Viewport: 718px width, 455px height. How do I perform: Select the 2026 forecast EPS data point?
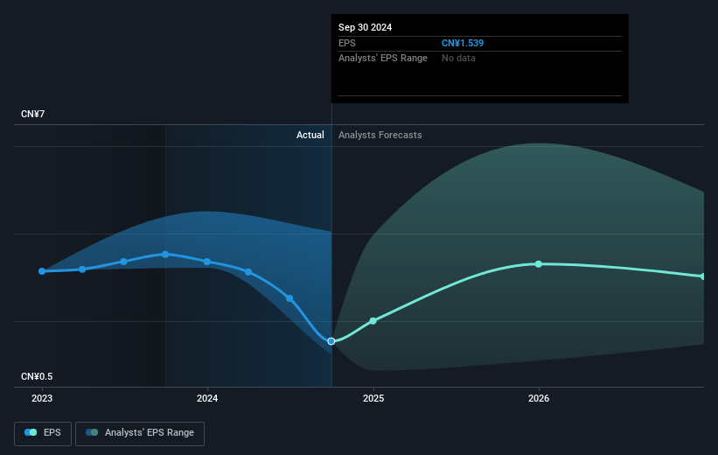[539, 264]
